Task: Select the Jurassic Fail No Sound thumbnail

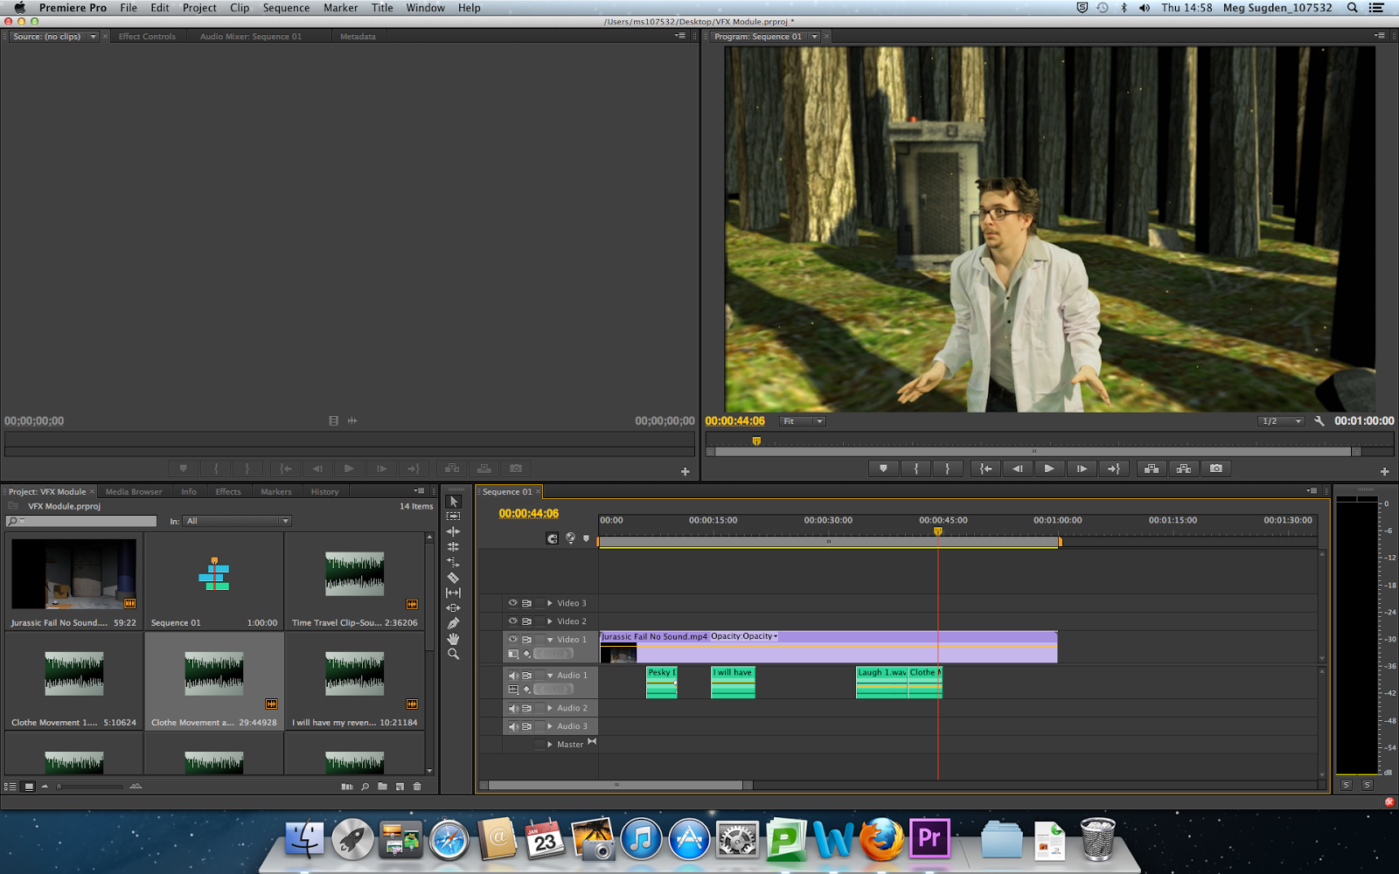Action: (73, 574)
